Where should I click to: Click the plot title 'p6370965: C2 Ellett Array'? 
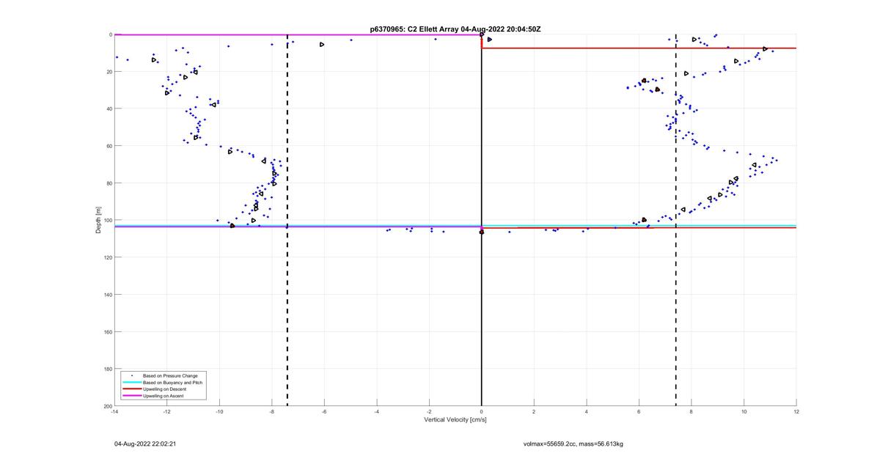(414, 29)
